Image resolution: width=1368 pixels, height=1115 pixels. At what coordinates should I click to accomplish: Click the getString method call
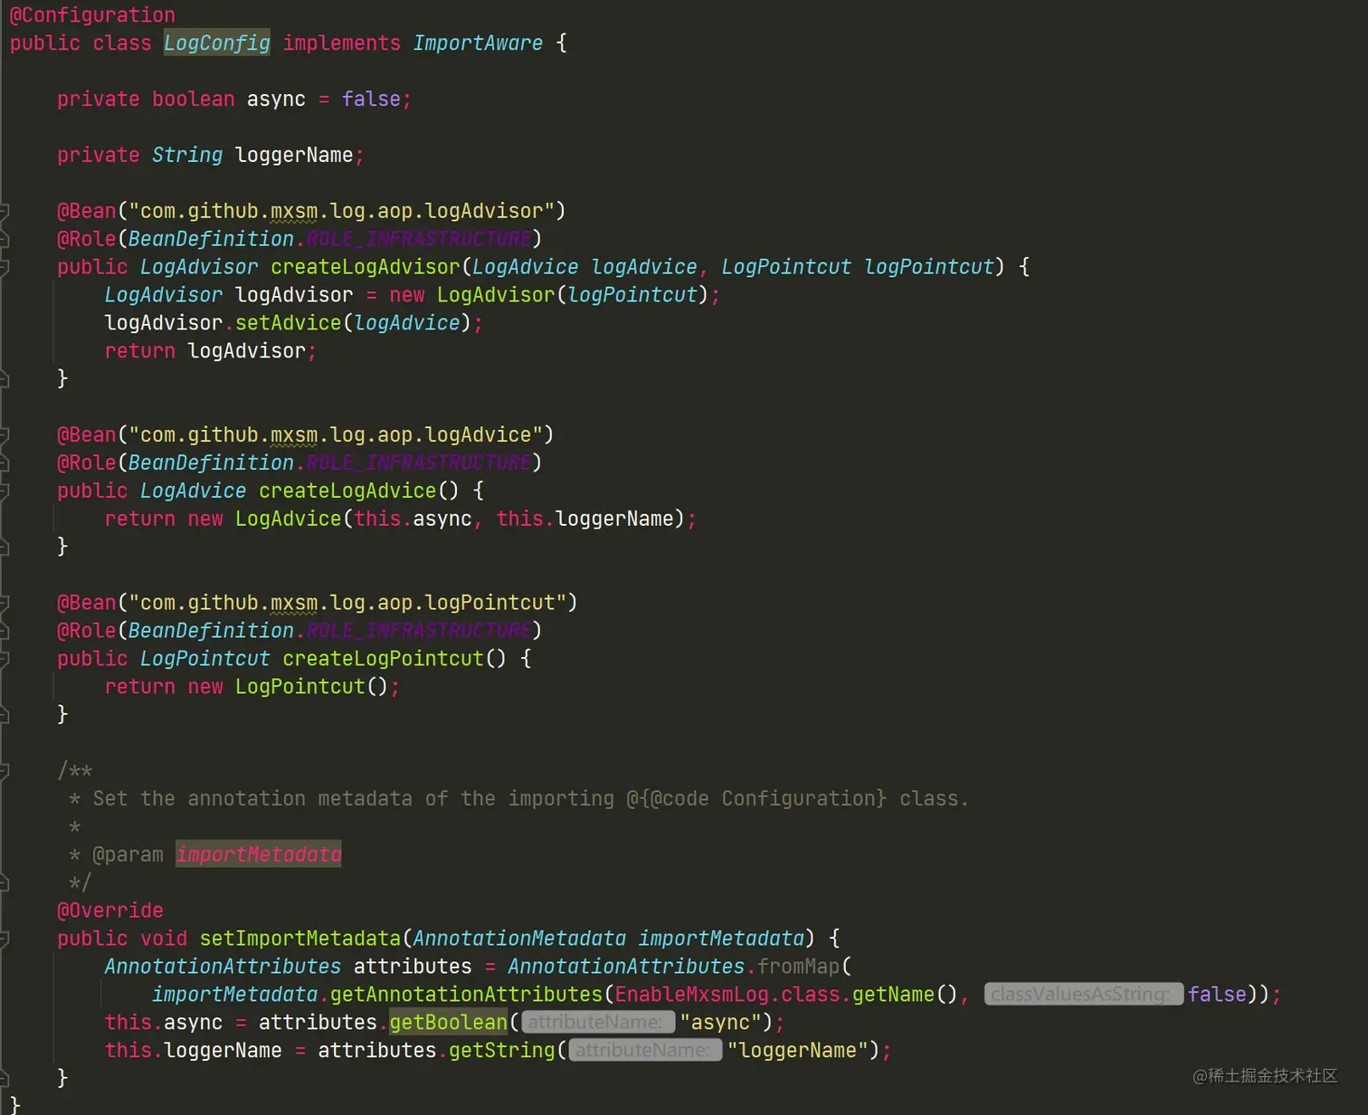(502, 1052)
